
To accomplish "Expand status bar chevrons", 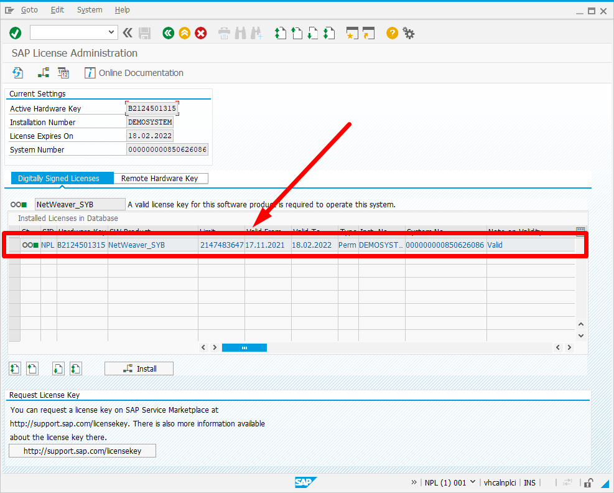I will [x=414, y=482].
